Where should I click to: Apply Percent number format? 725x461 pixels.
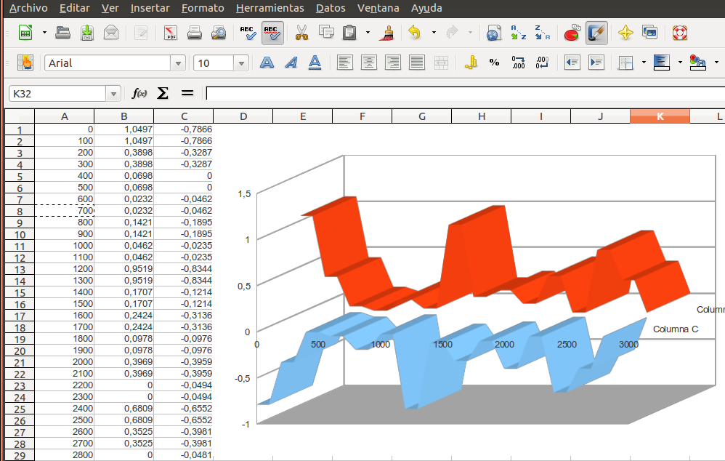pos(494,63)
